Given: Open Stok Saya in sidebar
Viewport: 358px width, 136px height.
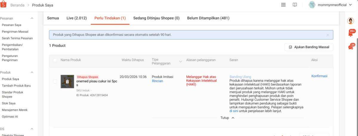Looking at the screenshot, I should 9,103.
